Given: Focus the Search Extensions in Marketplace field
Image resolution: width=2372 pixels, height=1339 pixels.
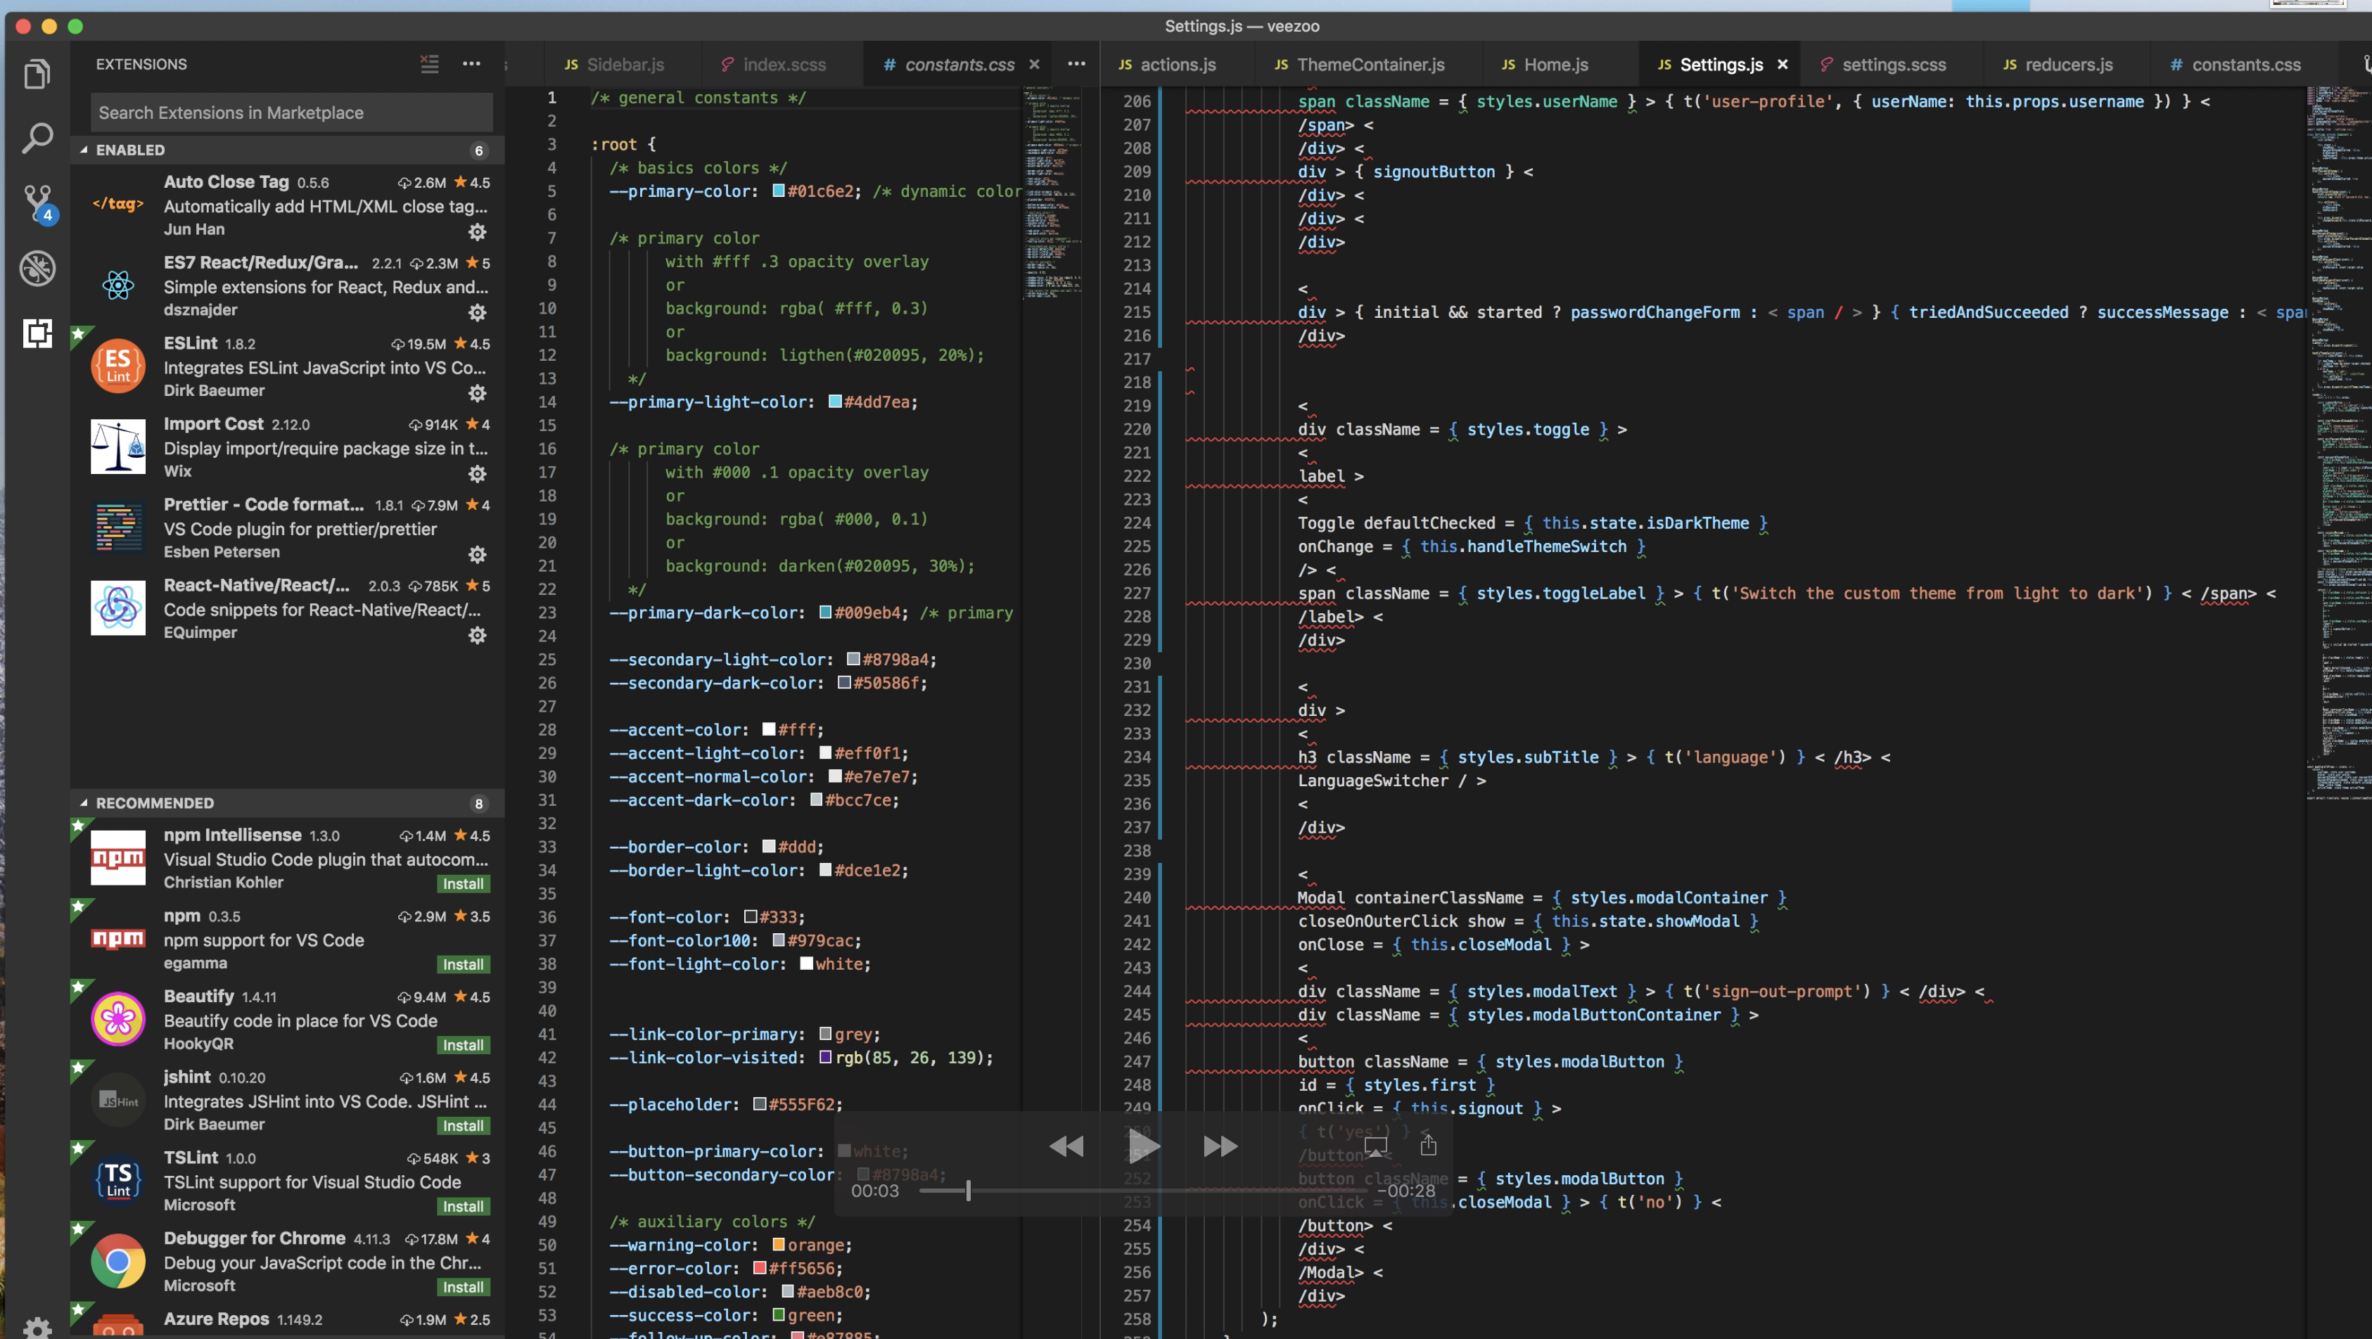Looking at the screenshot, I should [292, 113].
